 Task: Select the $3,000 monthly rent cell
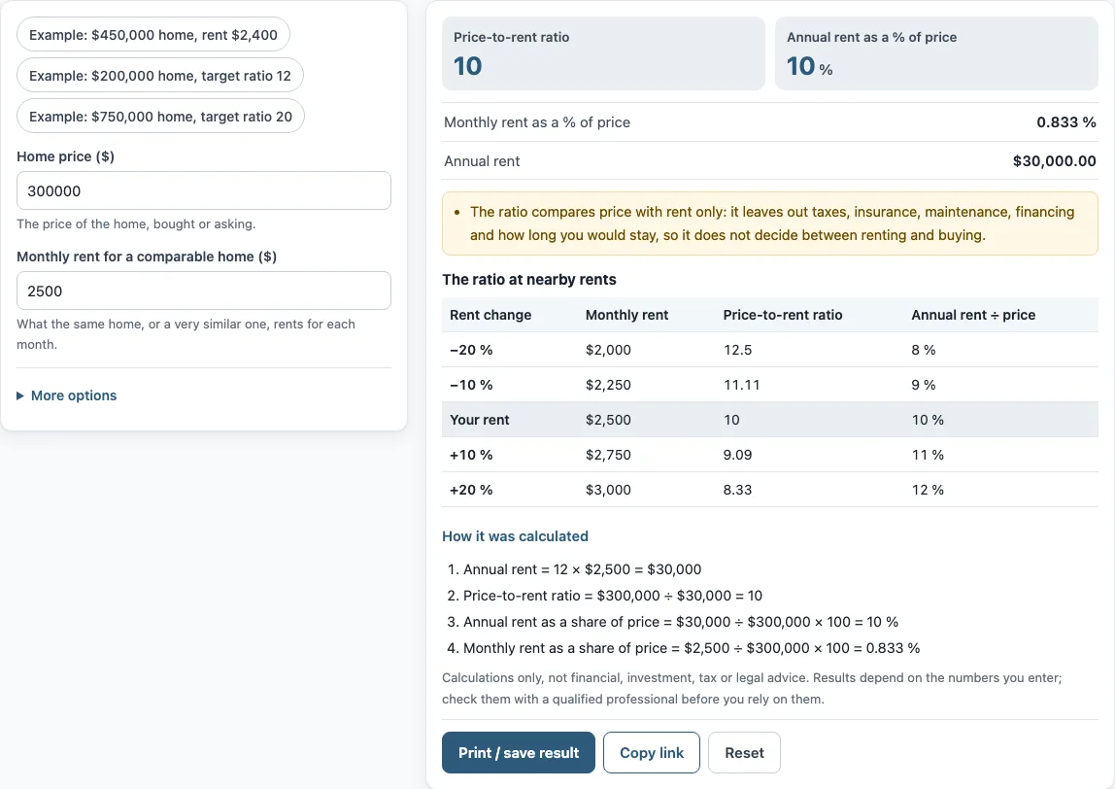(608, 490)
